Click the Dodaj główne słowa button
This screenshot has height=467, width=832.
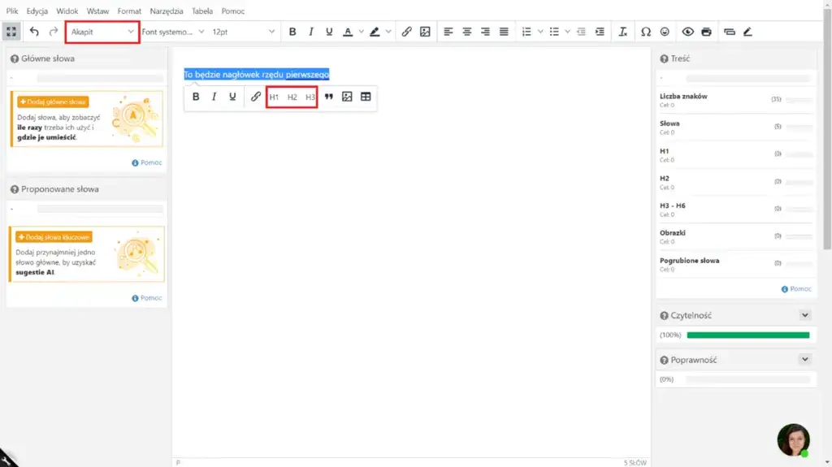pos(53,102)
